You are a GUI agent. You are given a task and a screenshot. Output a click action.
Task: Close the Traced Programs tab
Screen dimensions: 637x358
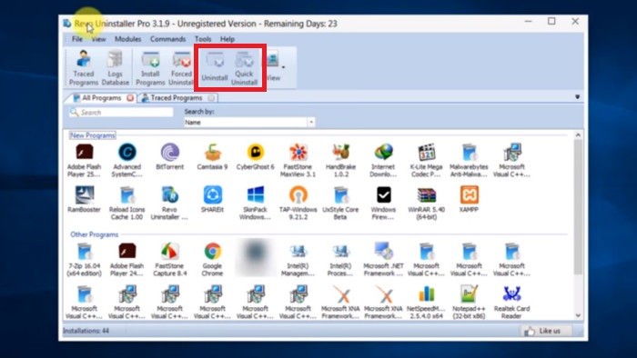(x=211, y=98)
